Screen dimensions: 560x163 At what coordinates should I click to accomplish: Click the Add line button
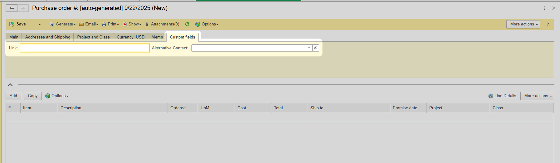(x=13, y=96)
